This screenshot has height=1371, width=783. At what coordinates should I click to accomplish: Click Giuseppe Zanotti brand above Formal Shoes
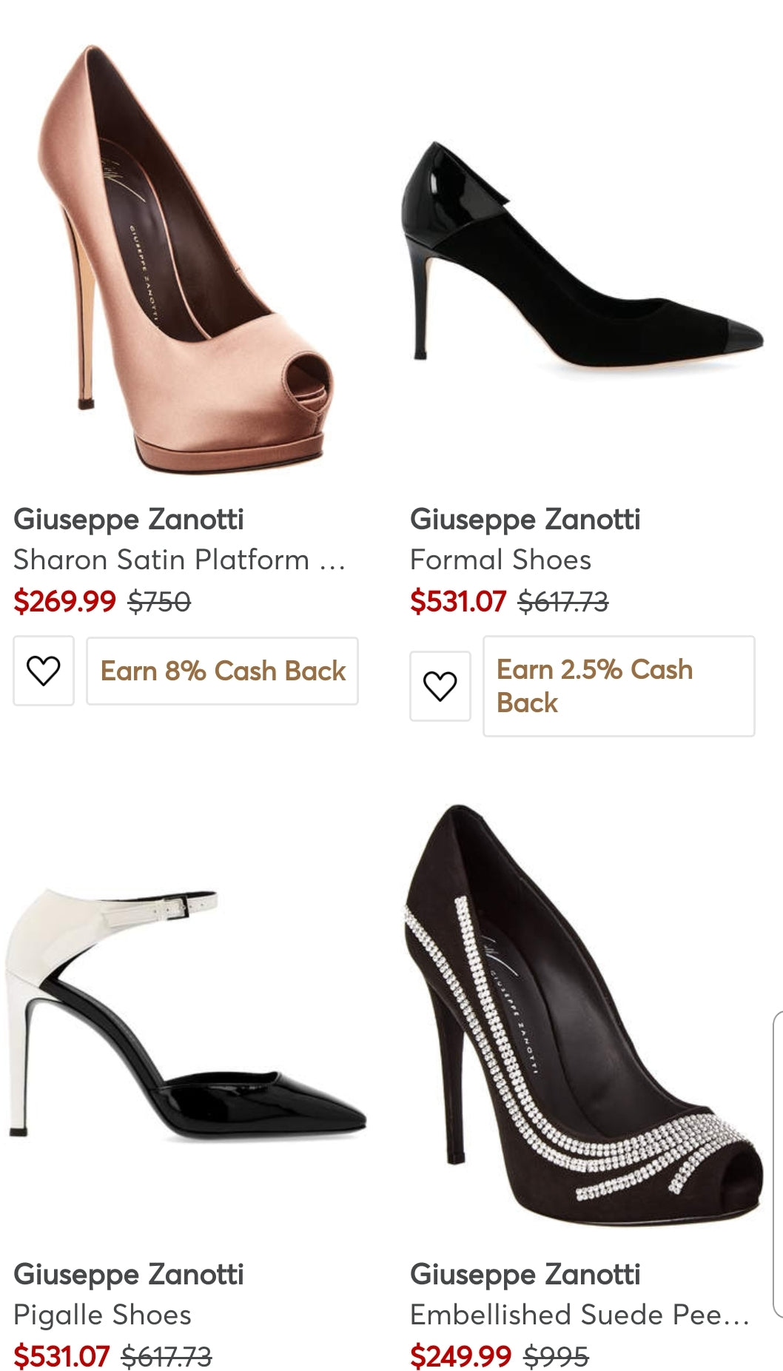(x=525, y=520)
